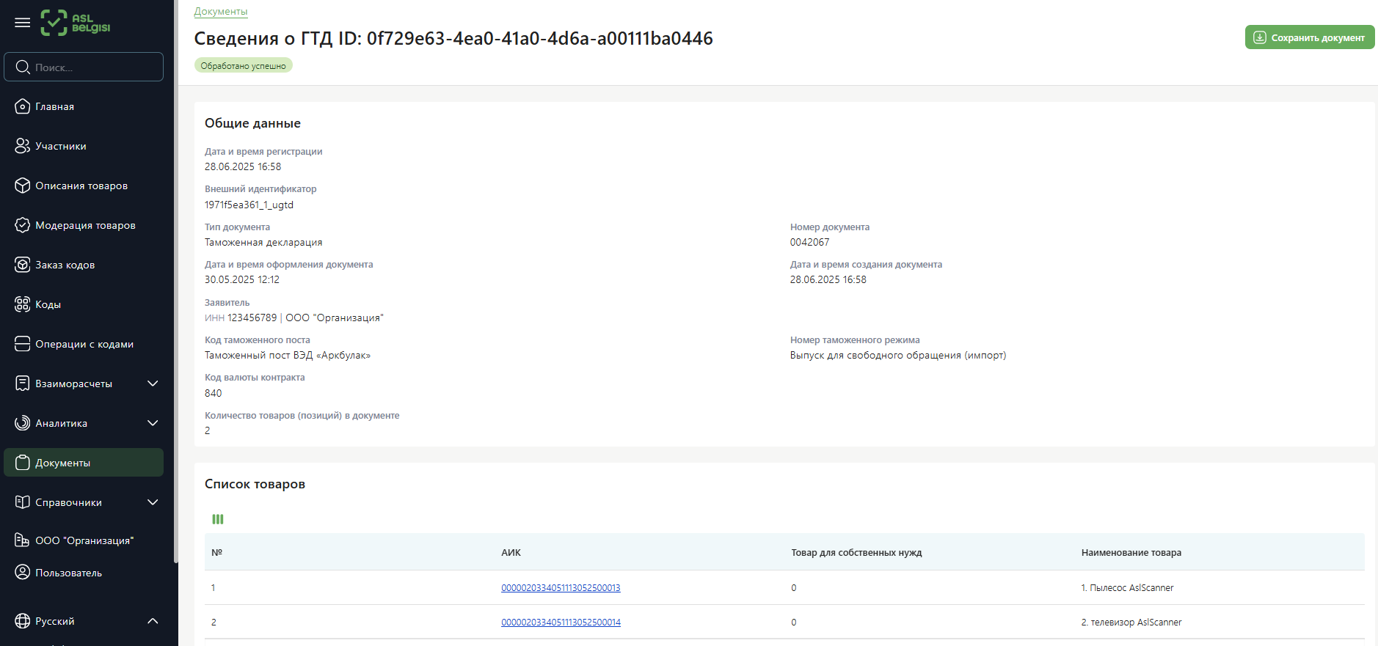The width and height of the screenshot is (1378, 646).
Task: Go to Участники section
Action: [61, 146]
